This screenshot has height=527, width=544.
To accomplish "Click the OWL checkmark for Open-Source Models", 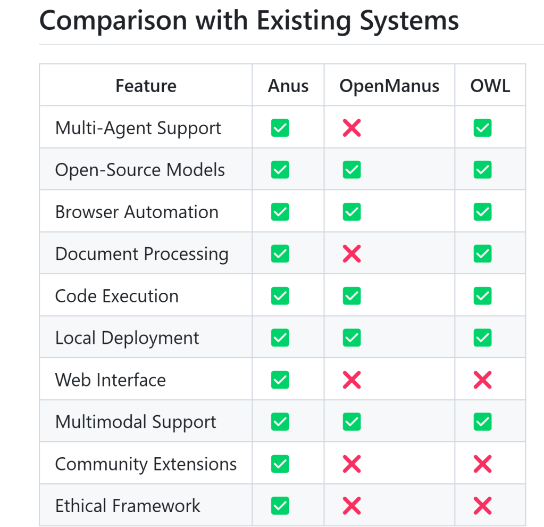I will pos(482,170).
